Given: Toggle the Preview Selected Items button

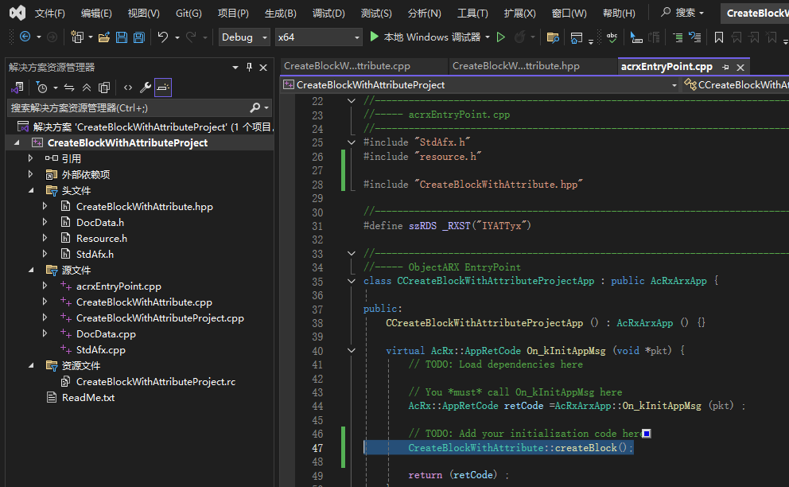Looking at the screenshot, I should pos(163,88).
